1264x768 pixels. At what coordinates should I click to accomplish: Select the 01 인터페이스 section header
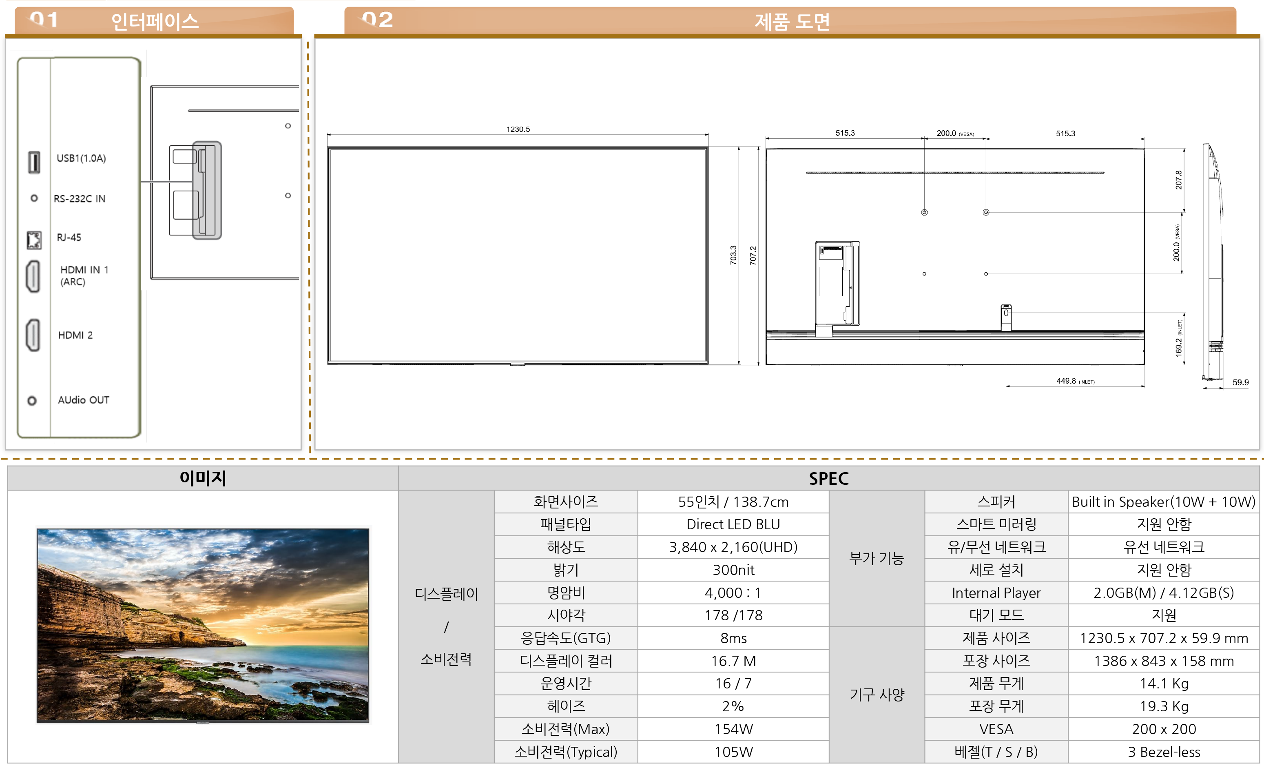[x=154, y=21]
